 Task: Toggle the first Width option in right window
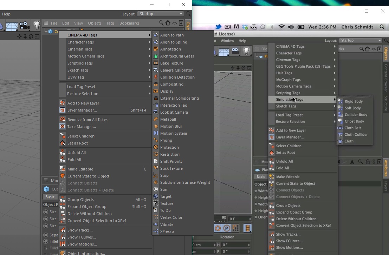click(256, 191)
